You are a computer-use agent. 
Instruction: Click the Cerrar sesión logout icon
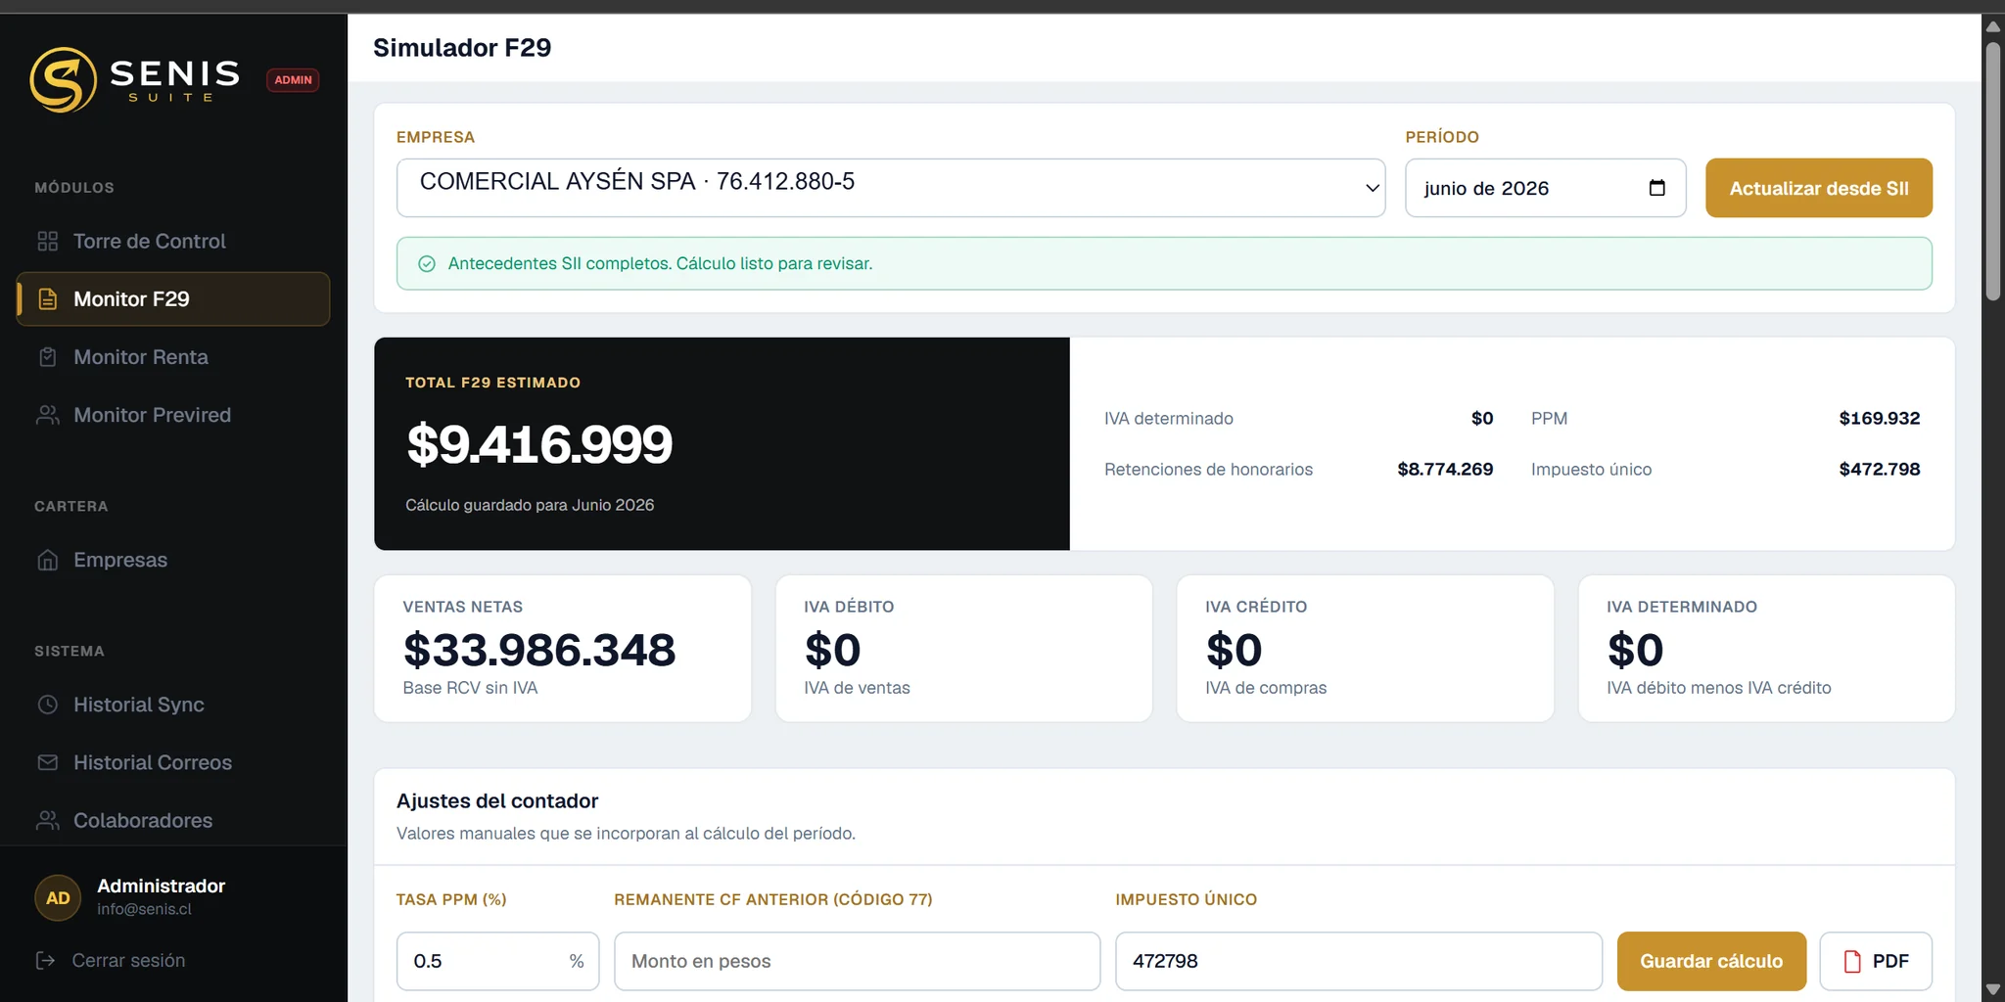45,960
